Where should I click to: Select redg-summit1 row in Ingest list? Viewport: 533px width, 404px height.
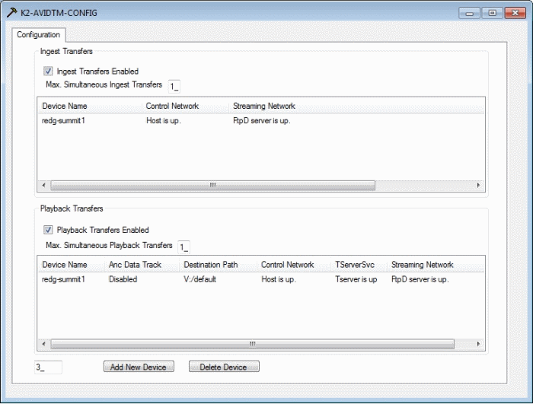click(x=63, y=121)
